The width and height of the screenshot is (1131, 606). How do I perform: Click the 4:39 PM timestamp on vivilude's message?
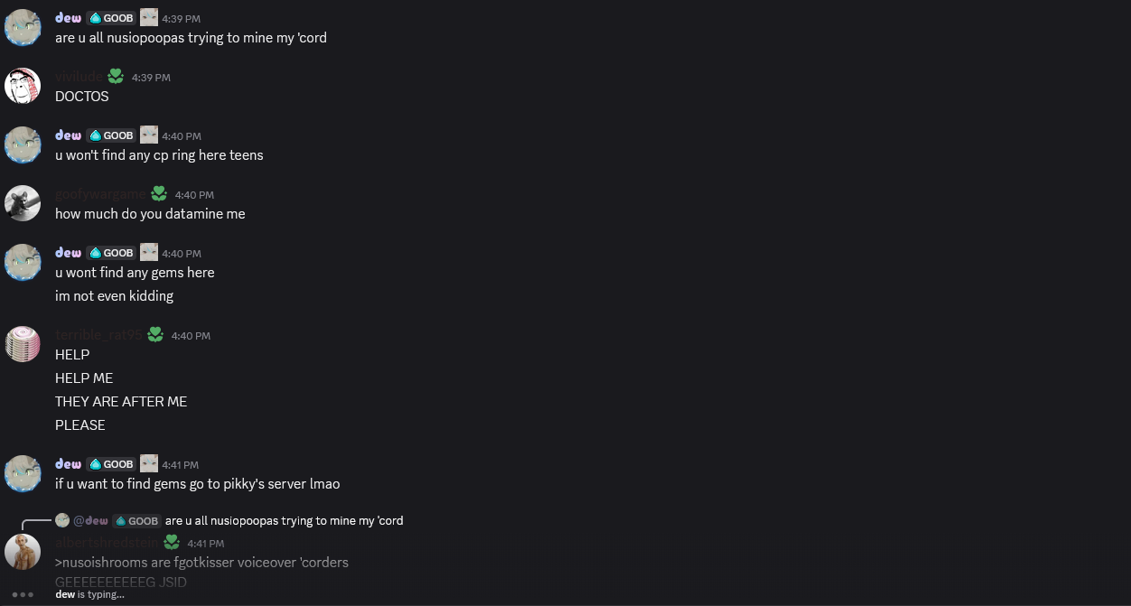pos(151,78)
